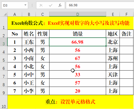Expand the Name Box dropdown arrow

25,5
